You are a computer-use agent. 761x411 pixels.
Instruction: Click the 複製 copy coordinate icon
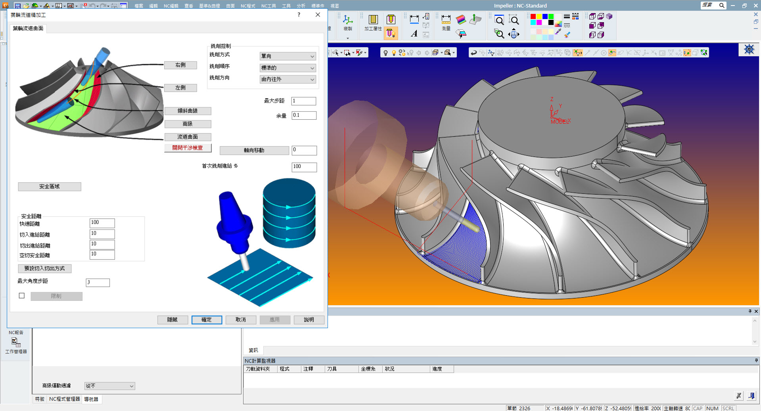coord(348,23)
